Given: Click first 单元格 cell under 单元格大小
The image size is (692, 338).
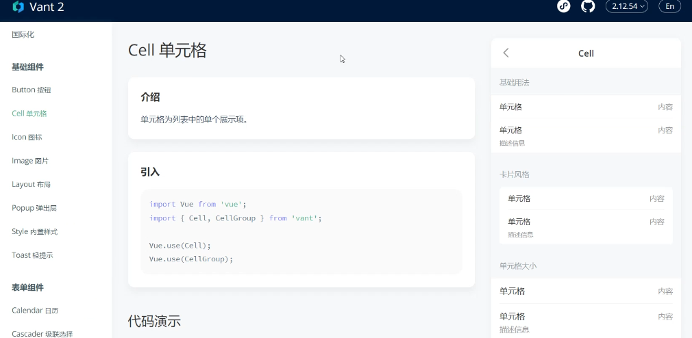Looking at the screenshot, I should pos(586,291).
